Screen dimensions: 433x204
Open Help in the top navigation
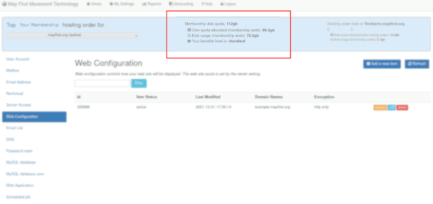[x=207, y=4]
